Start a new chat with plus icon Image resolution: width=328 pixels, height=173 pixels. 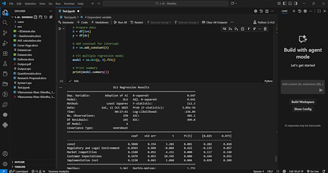pos(294,11)
